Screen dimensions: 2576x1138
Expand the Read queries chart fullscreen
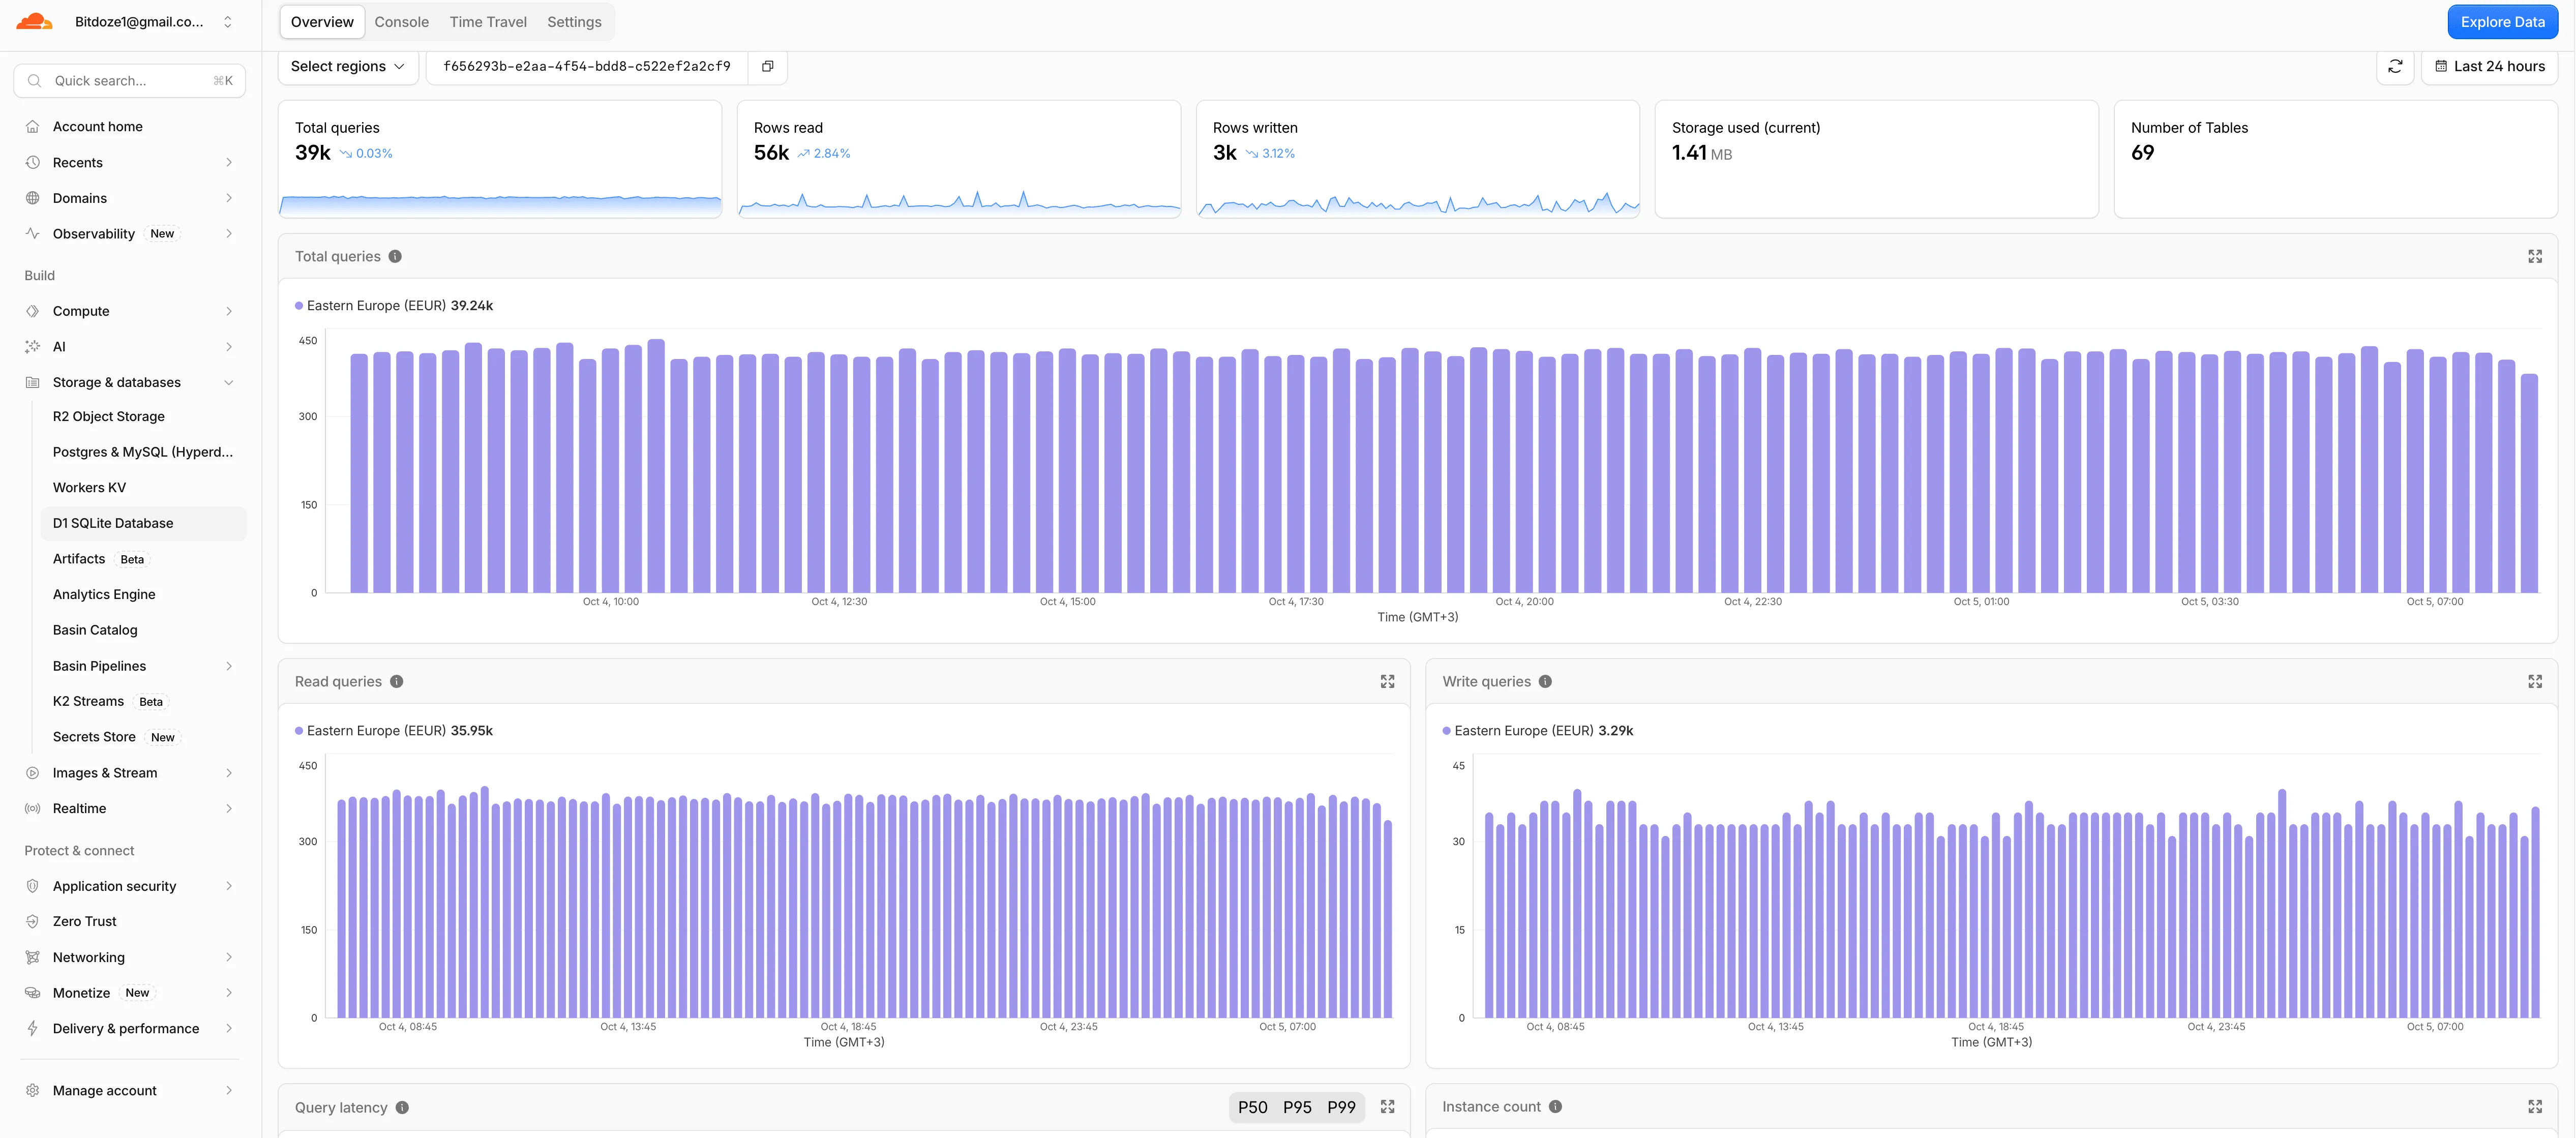tap(1387, 681)
